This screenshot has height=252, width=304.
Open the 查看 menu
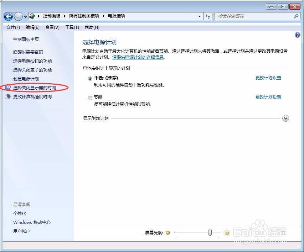52,27
